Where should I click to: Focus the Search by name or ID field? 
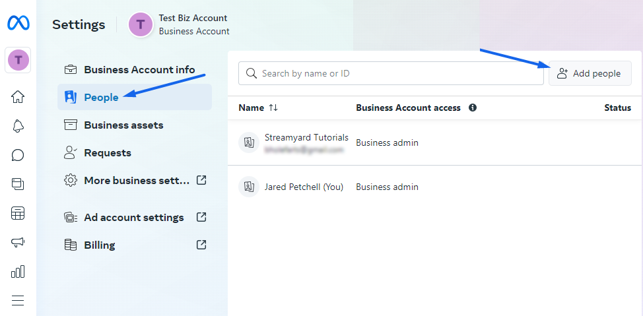(391, 73)
